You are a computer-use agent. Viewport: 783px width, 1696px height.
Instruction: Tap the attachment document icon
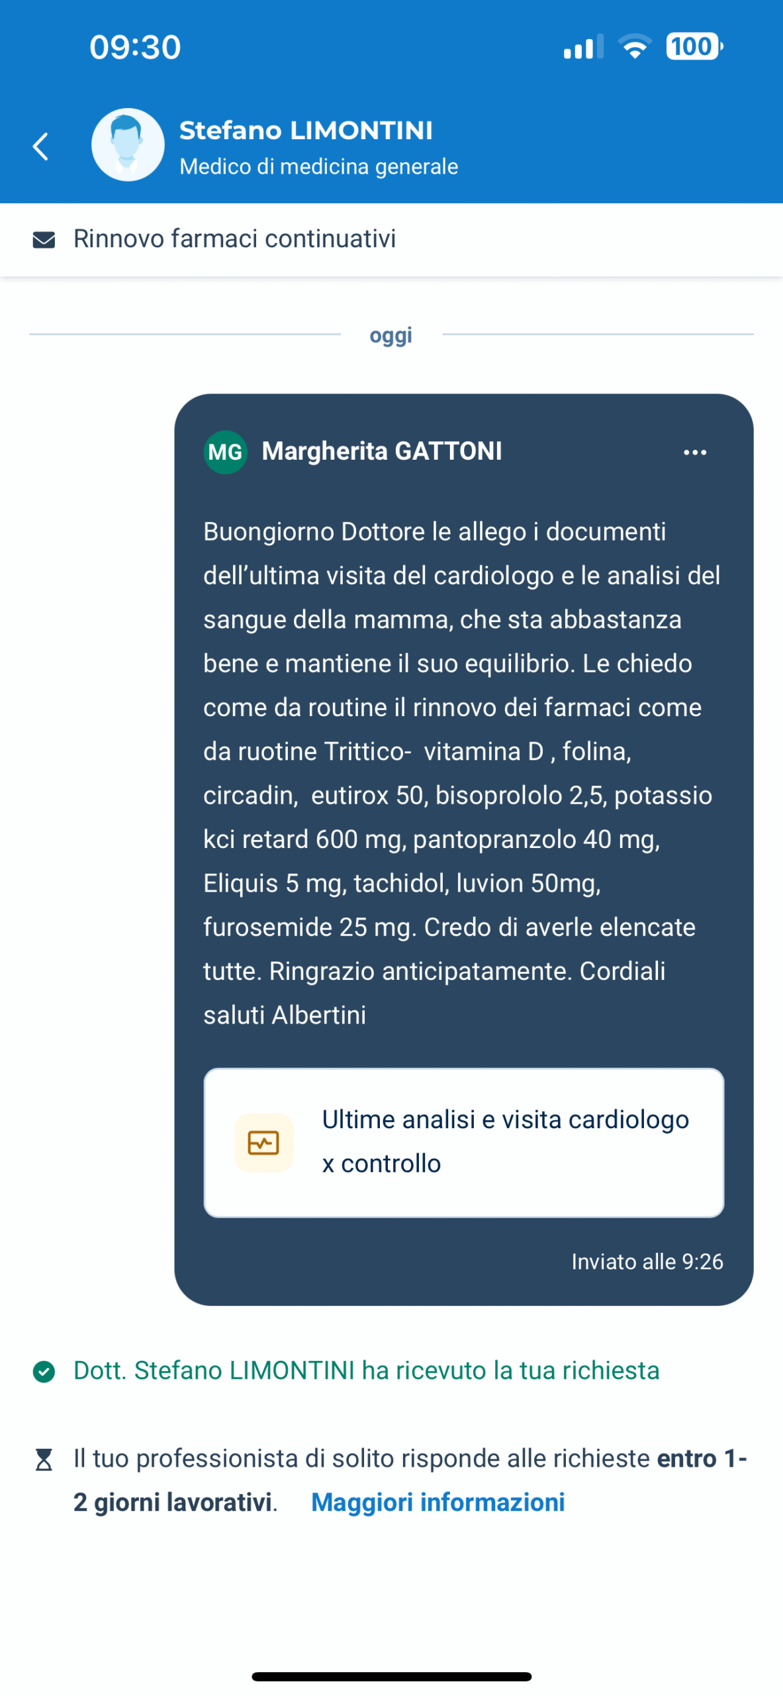coord(263,1143)
